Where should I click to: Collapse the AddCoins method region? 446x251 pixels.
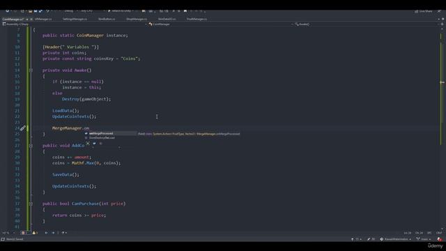pyautogui.click(x=31, y=146)
